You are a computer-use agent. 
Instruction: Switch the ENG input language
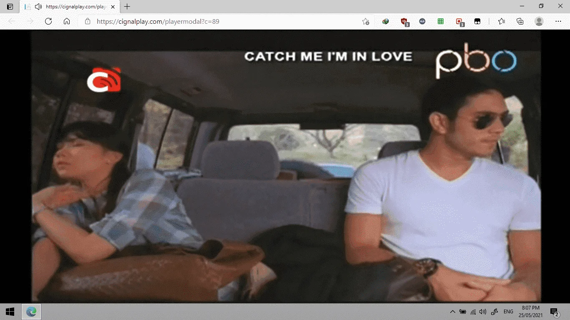pos(508,312)
